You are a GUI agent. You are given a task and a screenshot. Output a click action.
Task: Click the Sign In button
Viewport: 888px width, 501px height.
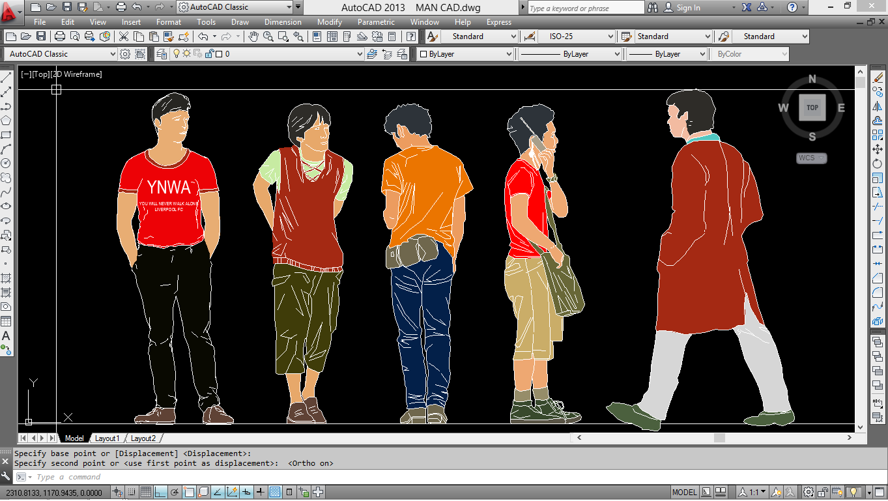click(688, 8)
